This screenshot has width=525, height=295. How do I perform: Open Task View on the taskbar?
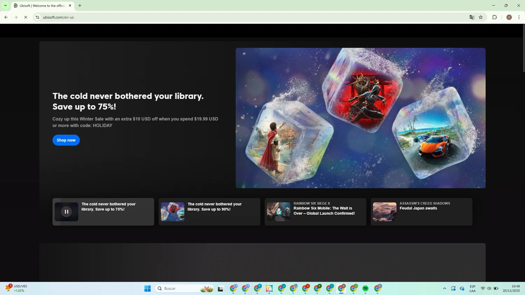(x=220, y=288)
